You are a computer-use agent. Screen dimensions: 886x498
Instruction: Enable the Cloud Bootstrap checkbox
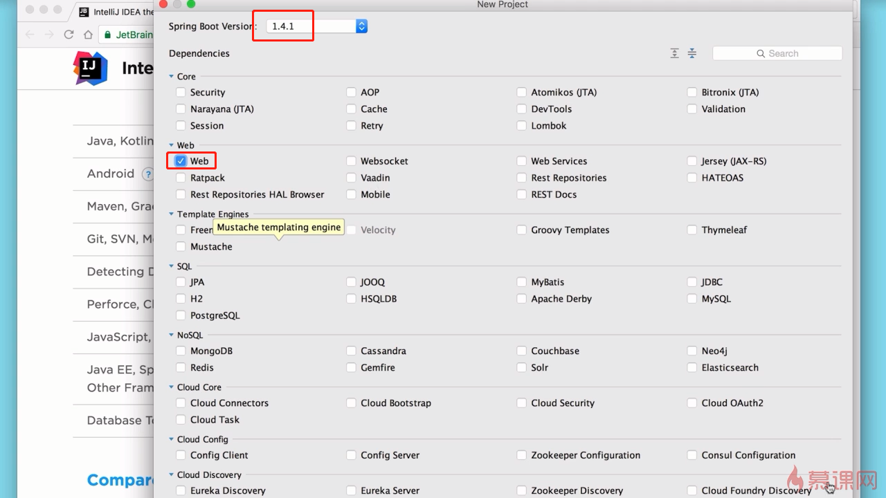[x=351, y=403]
